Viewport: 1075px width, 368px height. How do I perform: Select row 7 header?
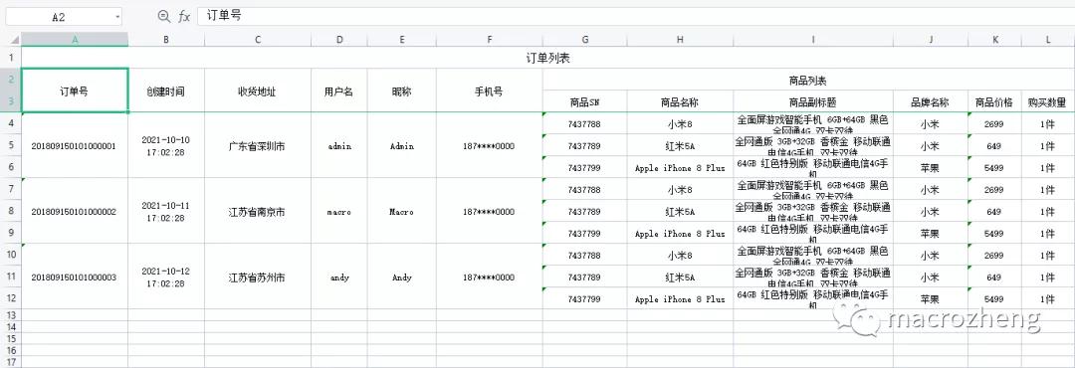pos(11,188)
